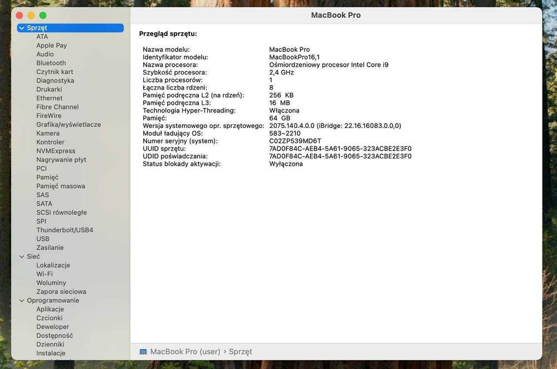Show Bluetooth information
Viewport: 557px width, 369px height.
coord(51,63)
